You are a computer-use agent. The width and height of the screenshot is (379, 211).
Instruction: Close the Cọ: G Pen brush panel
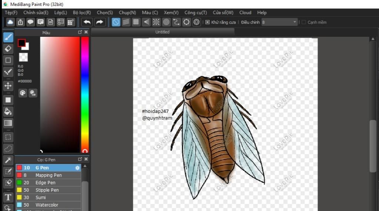pyautogui.click(x=86, y=159)
